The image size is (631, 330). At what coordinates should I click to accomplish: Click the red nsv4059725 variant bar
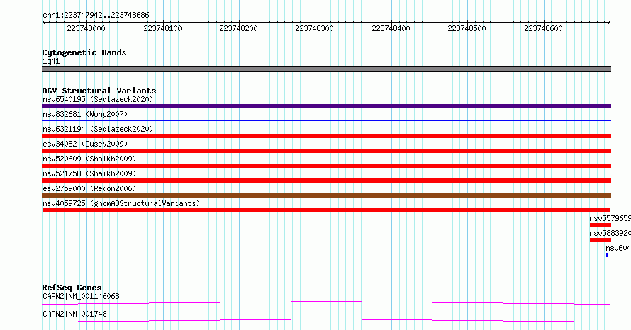(326, 210)
